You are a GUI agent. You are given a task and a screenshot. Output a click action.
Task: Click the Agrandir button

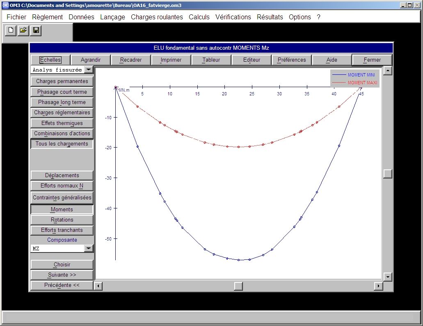click(91, 60)
